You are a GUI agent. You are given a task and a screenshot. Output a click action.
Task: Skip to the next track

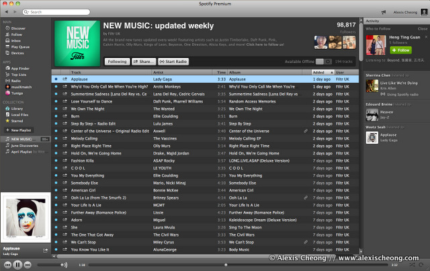click(x=28, y=265)
